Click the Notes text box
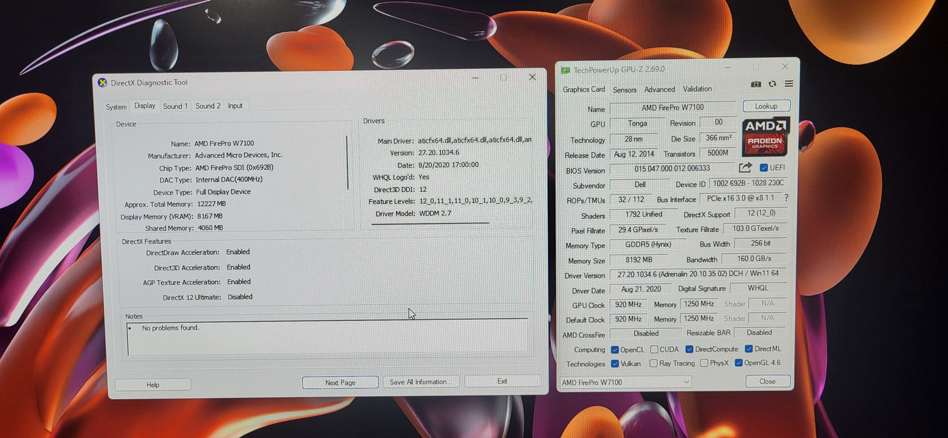 click(327, 337)
